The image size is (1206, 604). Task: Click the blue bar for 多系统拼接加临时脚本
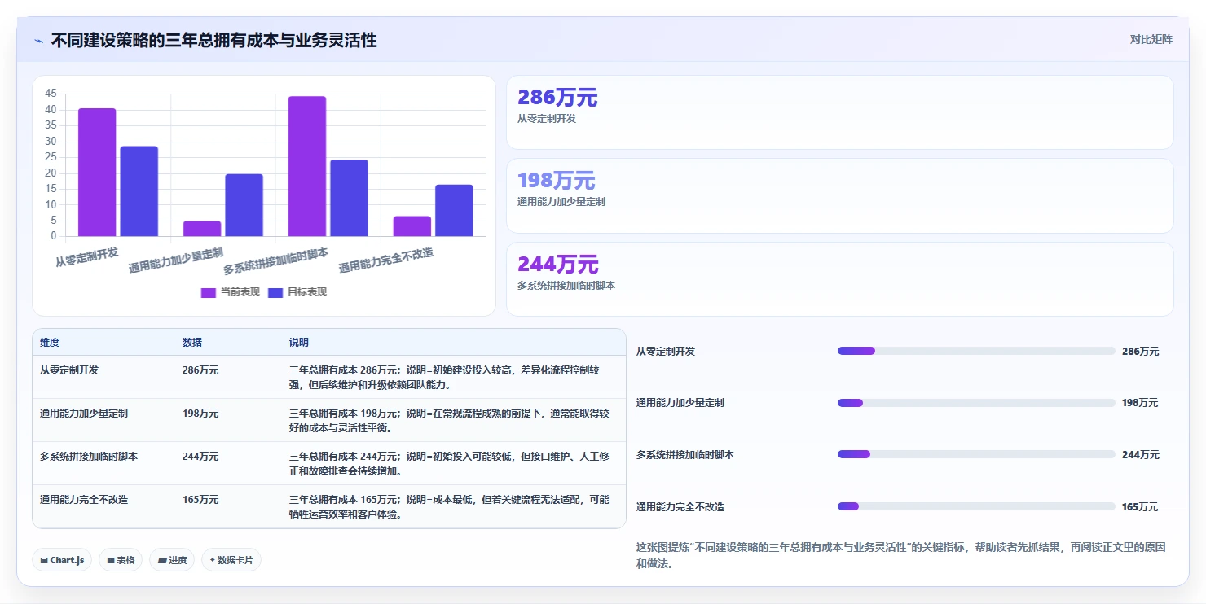coord(349,198)
